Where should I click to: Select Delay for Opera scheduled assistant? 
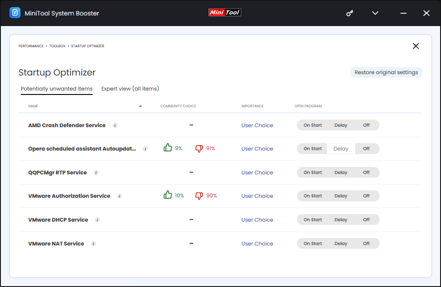click(341, 148)
